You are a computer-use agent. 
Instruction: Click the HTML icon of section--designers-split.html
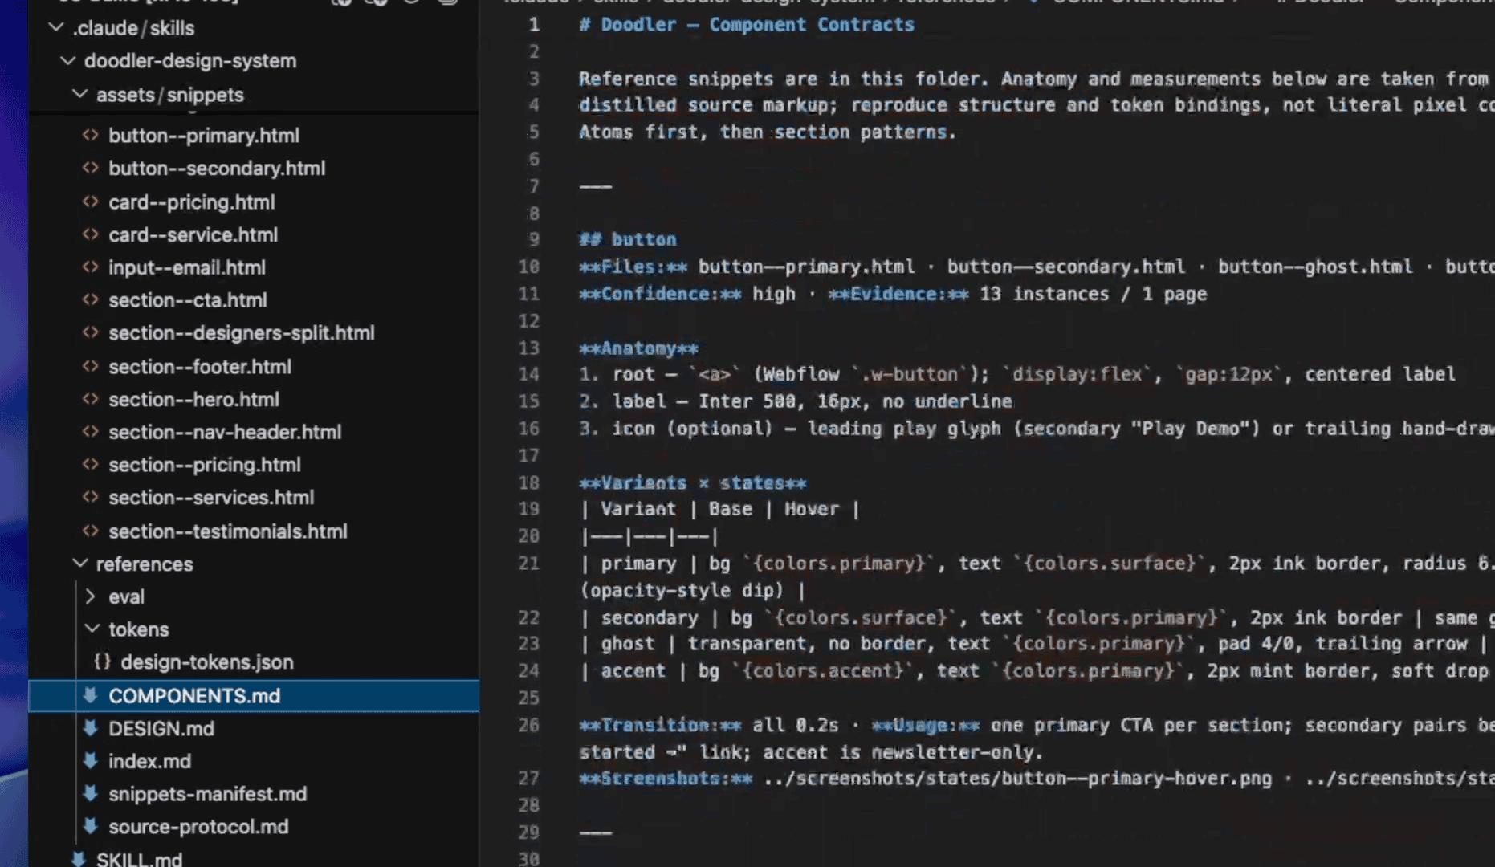(x=91, y=332)
